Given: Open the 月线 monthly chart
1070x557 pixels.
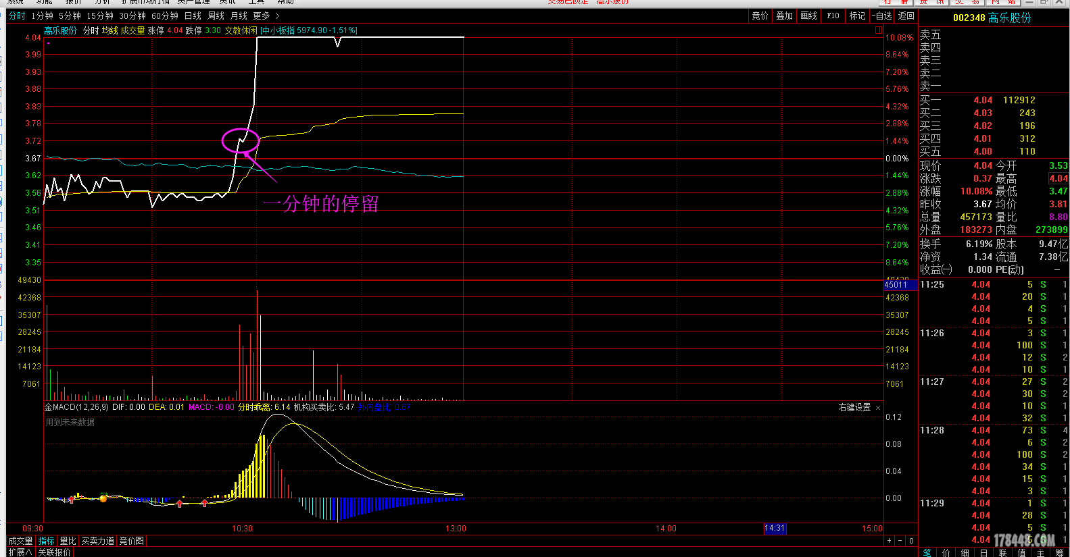Looking at the screenshot, I should pos(239,16).
